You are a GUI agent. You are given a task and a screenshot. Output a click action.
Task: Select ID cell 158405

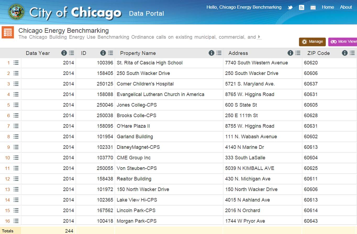click(x=105, y=73)
